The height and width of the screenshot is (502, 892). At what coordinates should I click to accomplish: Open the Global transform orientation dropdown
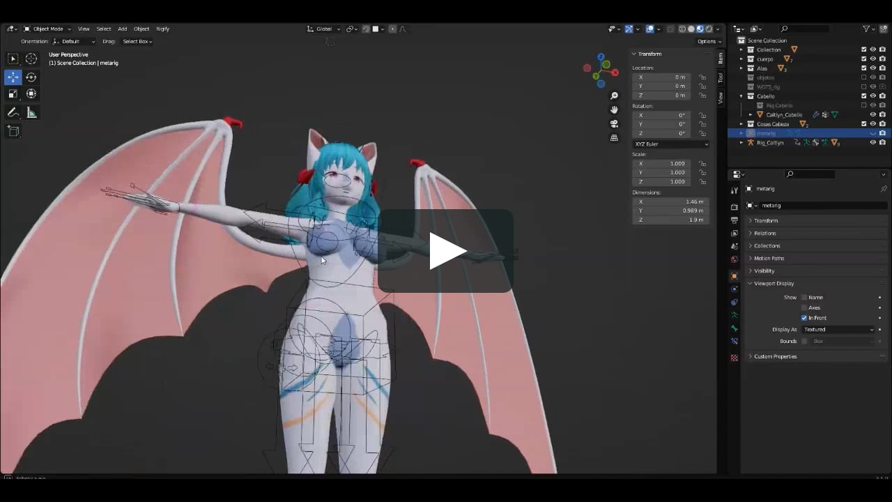(324, 29)
